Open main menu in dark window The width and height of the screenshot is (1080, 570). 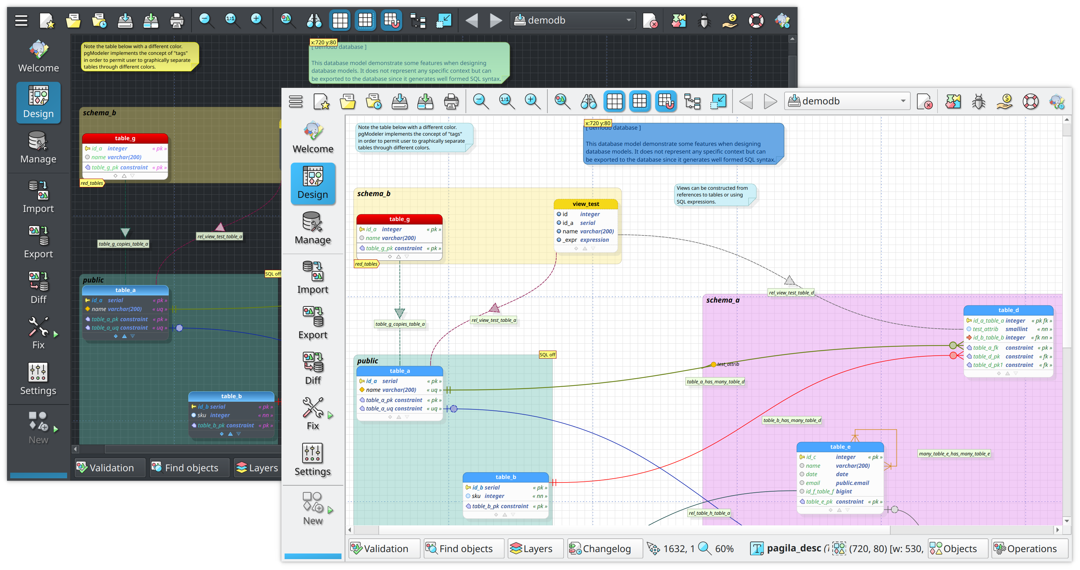pos(21,20)
